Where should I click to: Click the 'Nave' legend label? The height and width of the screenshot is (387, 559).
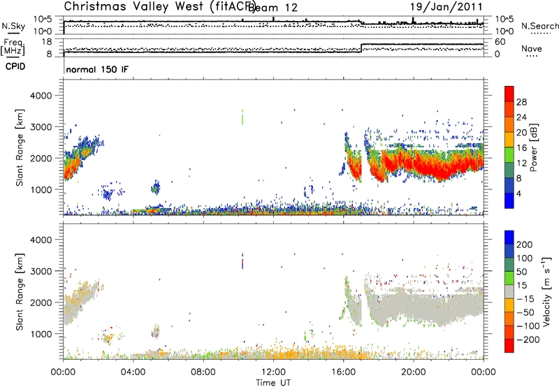point(531,48)
